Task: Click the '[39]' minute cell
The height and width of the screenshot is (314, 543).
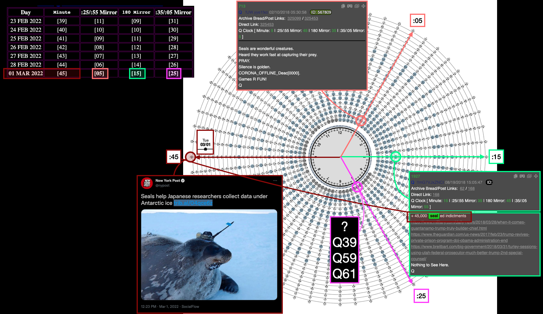Action: click(62, 21)
